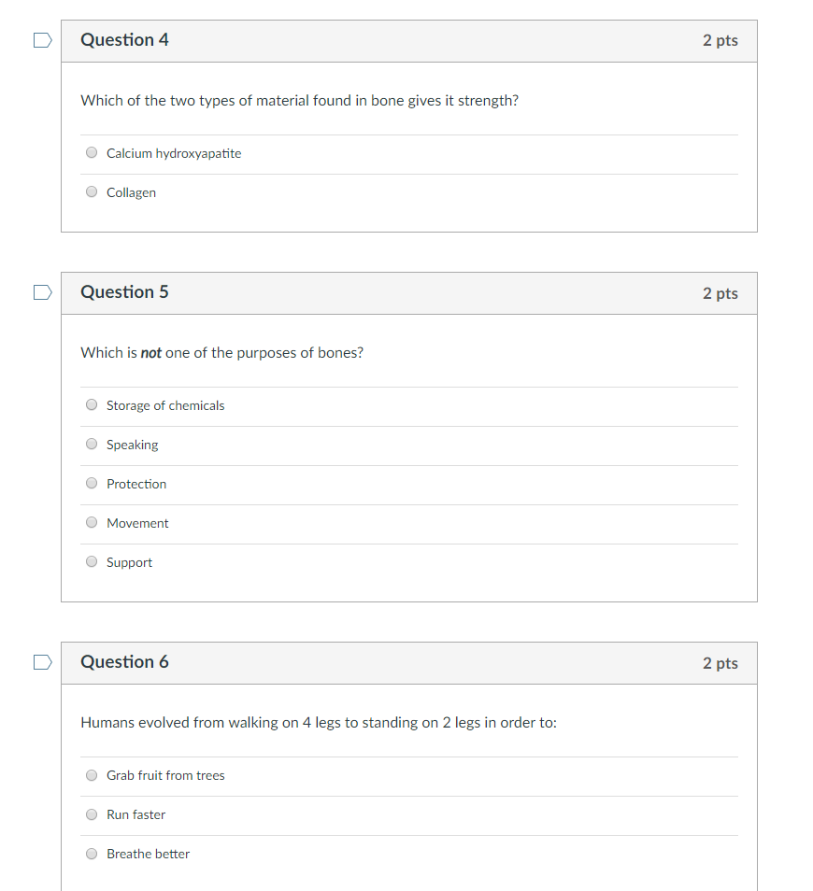This screenshot has width=813, height=891.
Task: Flag Question 4 for review
Action: tap(43, 40)
